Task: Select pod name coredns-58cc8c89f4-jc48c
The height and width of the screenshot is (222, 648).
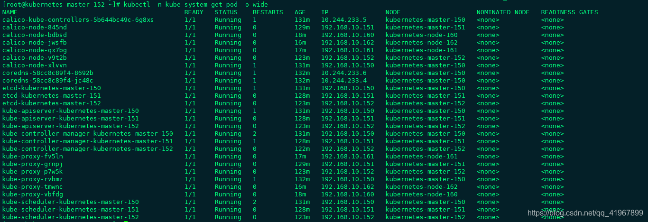Action: [x=48, y=80]
